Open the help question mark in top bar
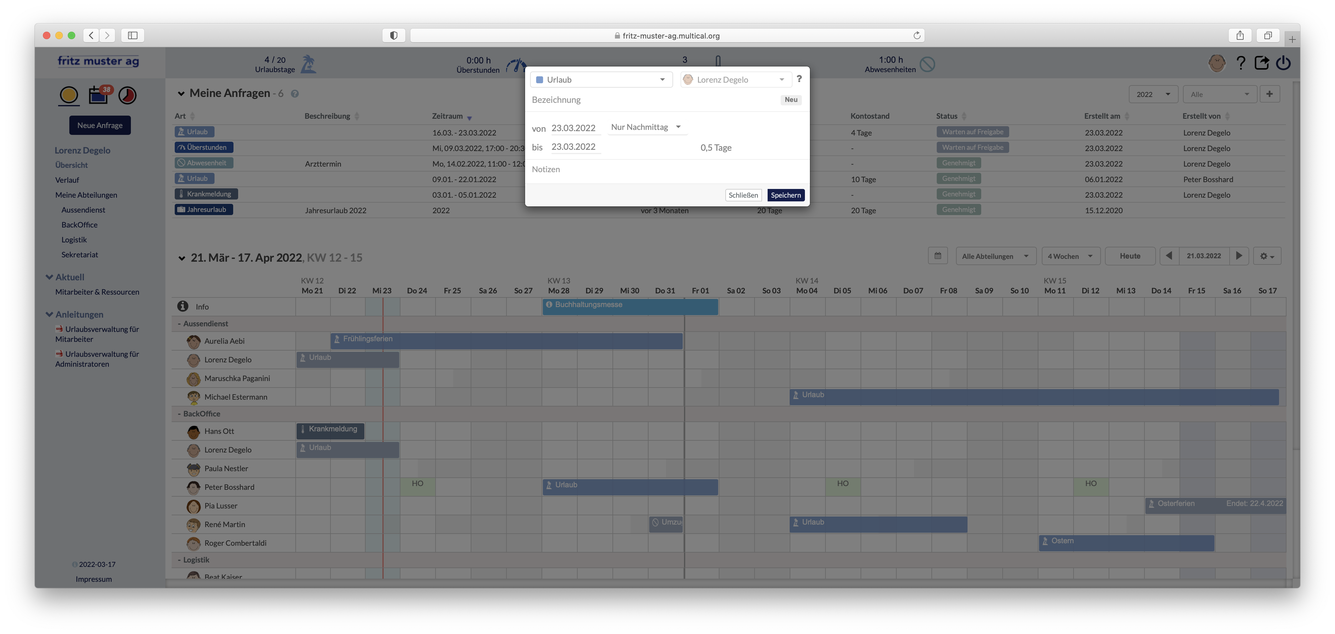Viewport: 1335px width, 634px height. [1241, 63]
